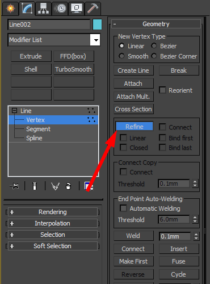Image resolution: width=210 pixels, height=284 pixels.
Task: Apply the Extrude modifier button
Action: [31, 56]
